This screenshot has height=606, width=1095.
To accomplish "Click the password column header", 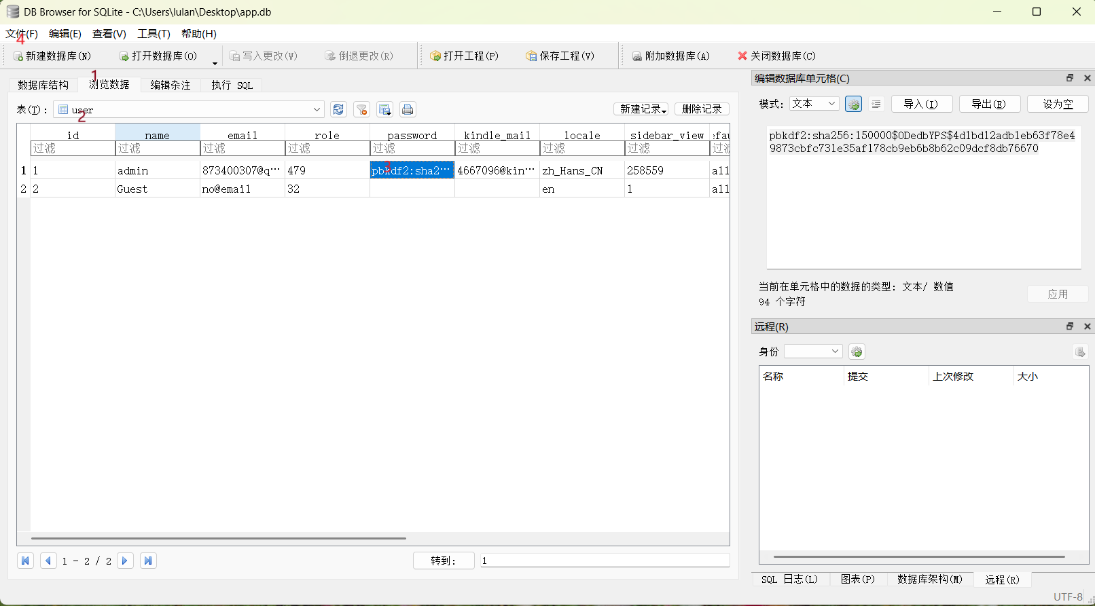I will pyautogui.click(x=412, y=135).
